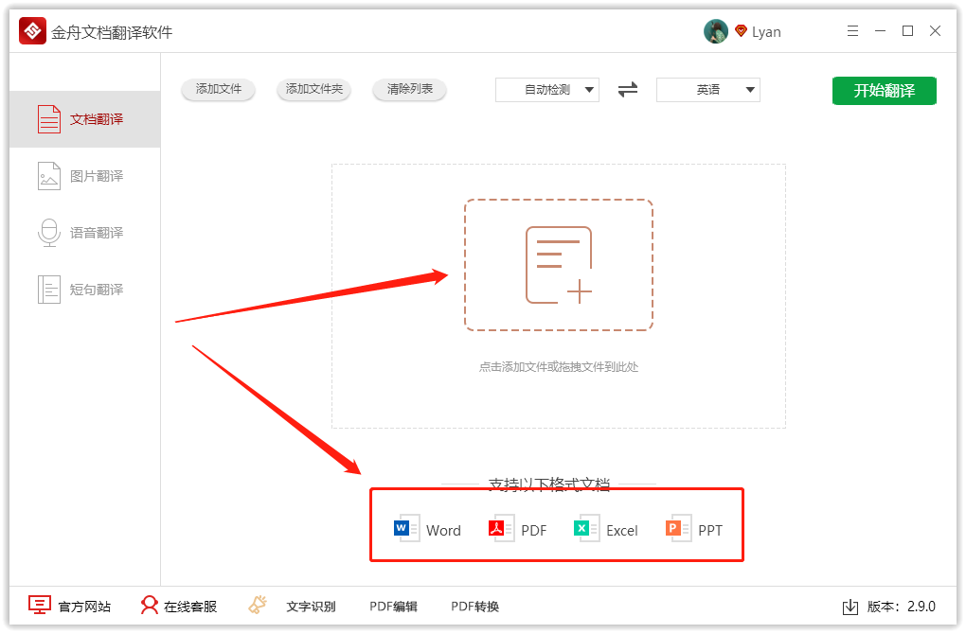
Task: Swap source and target languages
Action: [x=628, y=90]
